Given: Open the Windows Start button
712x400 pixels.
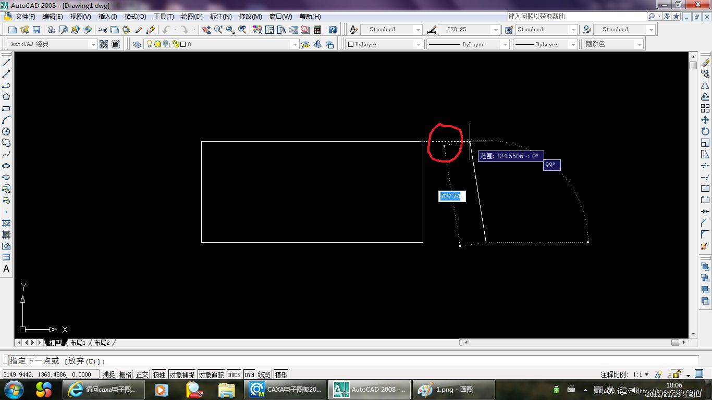Looking at the screenshot, I should pos(13,389).
